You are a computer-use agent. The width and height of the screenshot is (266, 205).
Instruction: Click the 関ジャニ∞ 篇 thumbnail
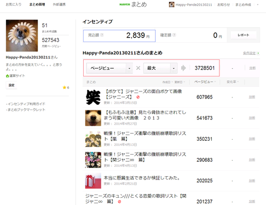pos(93,160)
